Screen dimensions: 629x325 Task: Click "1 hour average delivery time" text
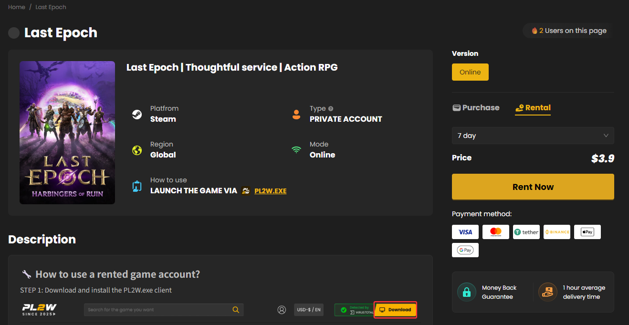584,292
